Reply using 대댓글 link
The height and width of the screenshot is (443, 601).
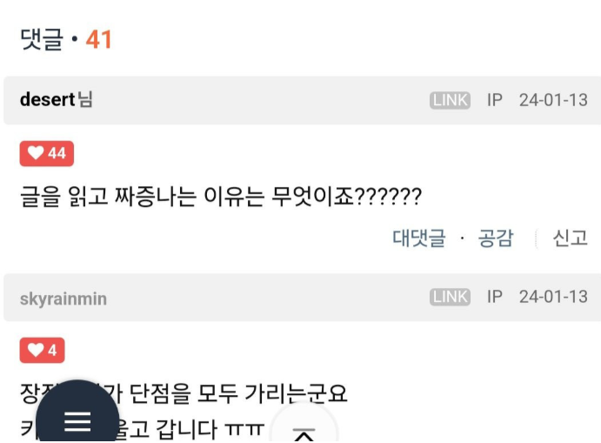coord(419,238)
